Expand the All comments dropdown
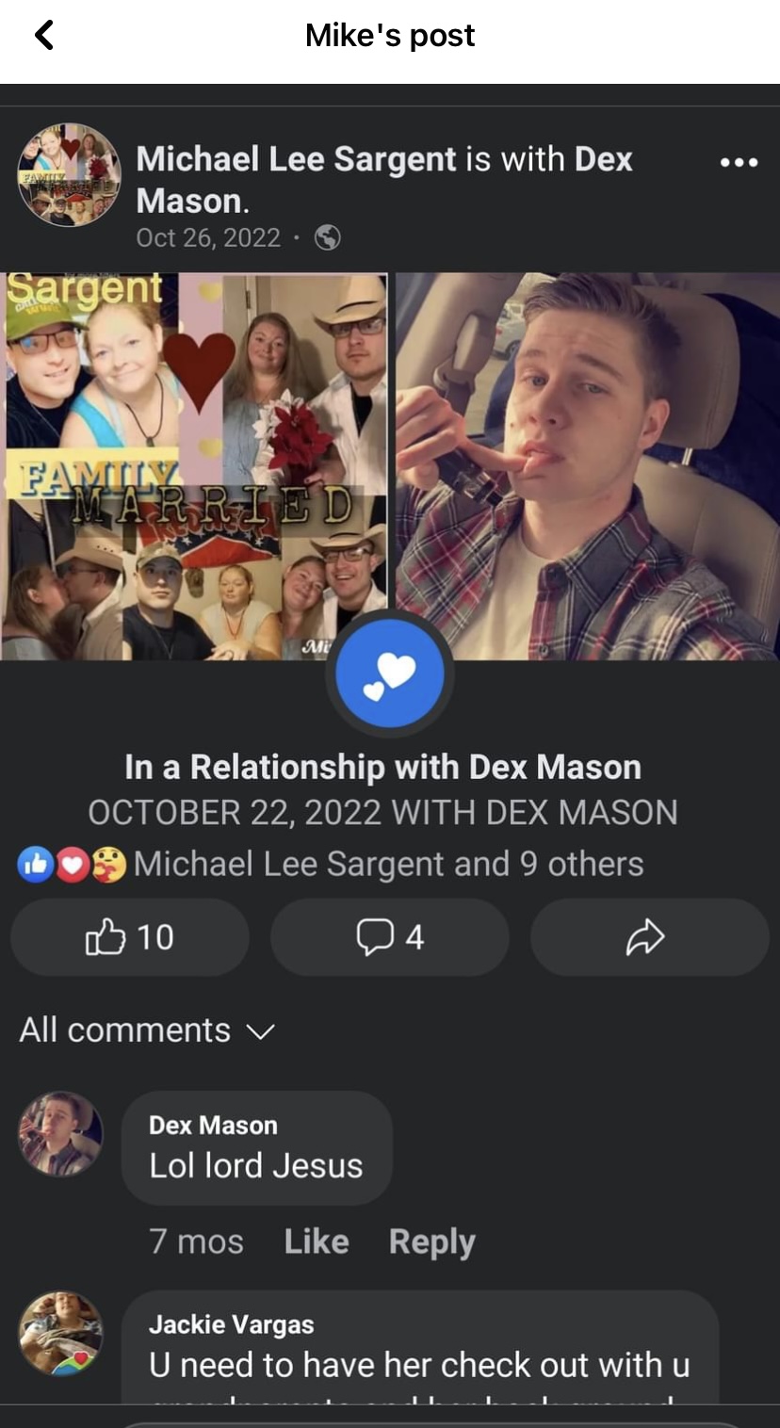 tap(147, 1030)
